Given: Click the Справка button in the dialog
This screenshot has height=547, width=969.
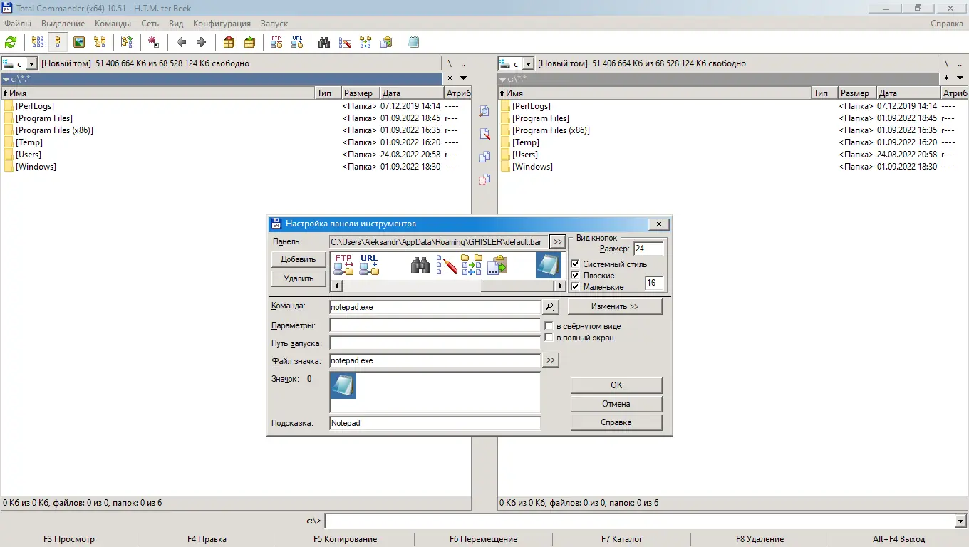Looking at the screenshot, I should coord(616,422).
